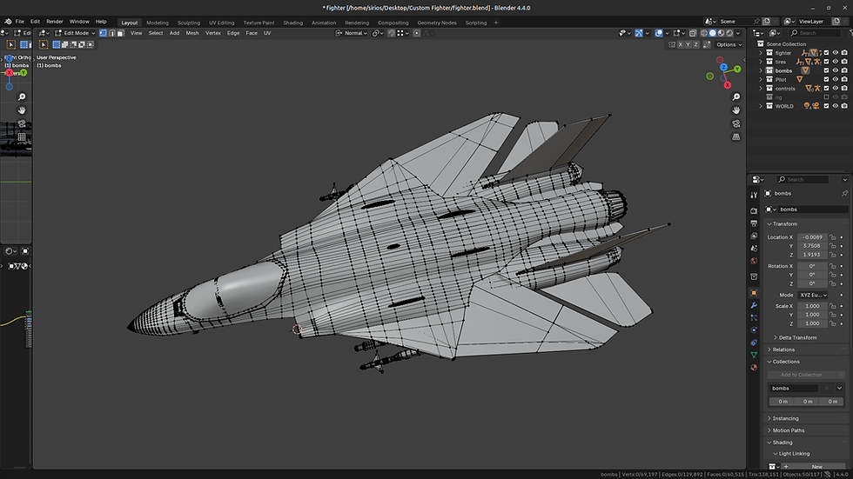Switch to the Modeling workspace tab
Viewport: 853px width, 479px height.
pyautogui.click(x=158, y=23)
